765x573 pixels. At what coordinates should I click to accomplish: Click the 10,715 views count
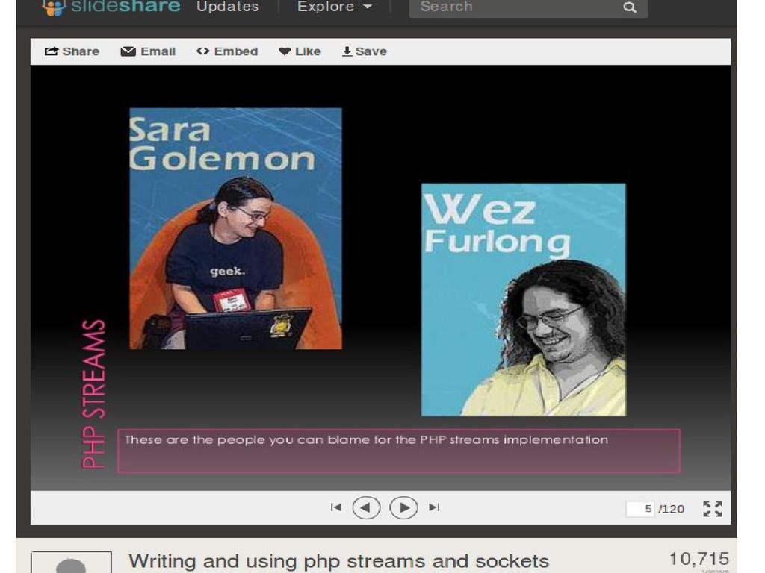[699, 560]
